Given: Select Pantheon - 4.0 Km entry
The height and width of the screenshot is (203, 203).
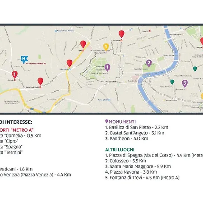Looking at the screenshot, I should (127, 138).
